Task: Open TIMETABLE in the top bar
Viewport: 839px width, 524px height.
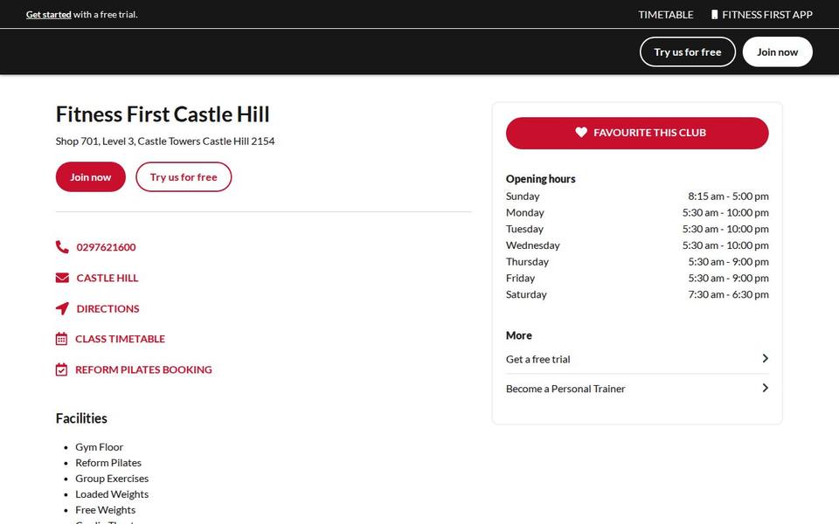Action: pos(666,15)
